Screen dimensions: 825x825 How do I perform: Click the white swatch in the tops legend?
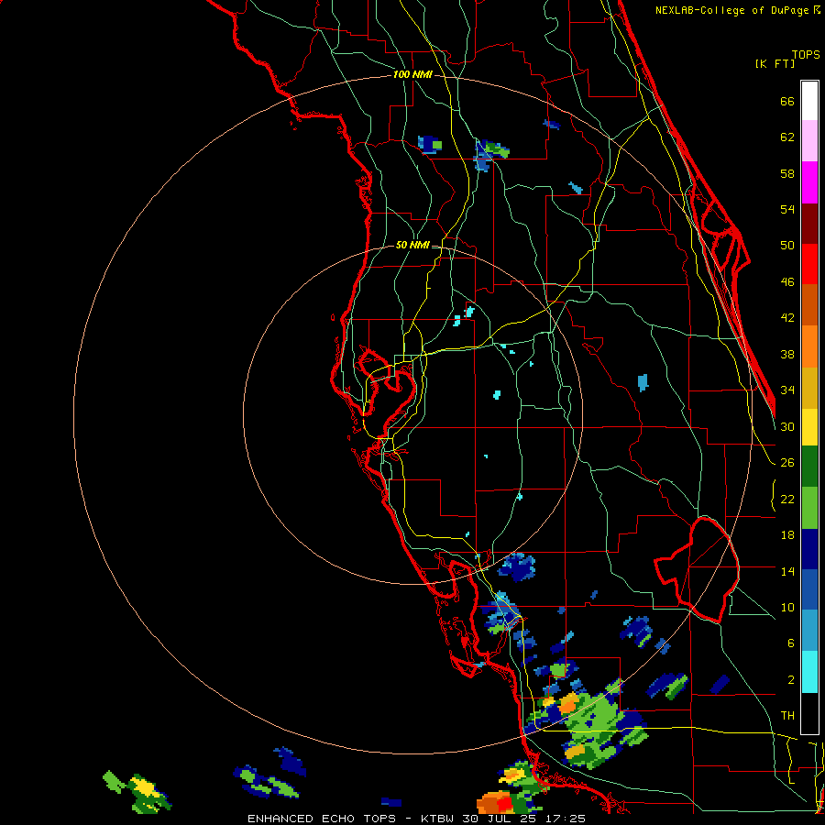tap(809, 101)
